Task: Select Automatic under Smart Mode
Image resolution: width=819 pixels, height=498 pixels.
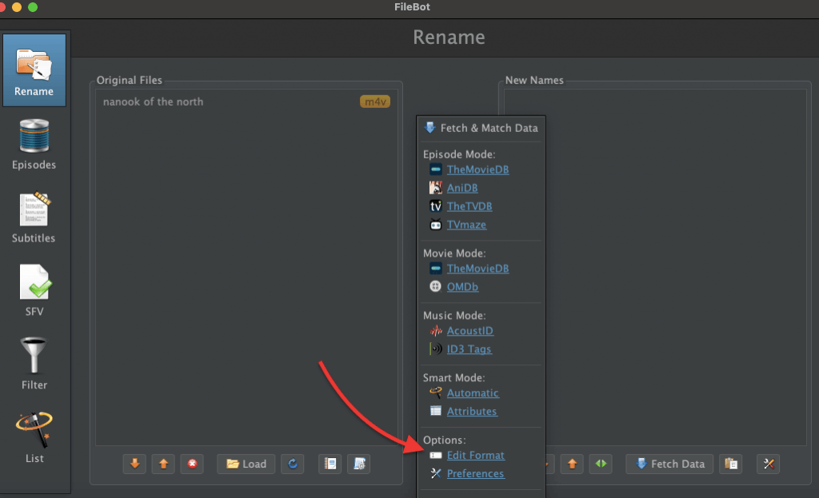Action: [x=473, y=392]
